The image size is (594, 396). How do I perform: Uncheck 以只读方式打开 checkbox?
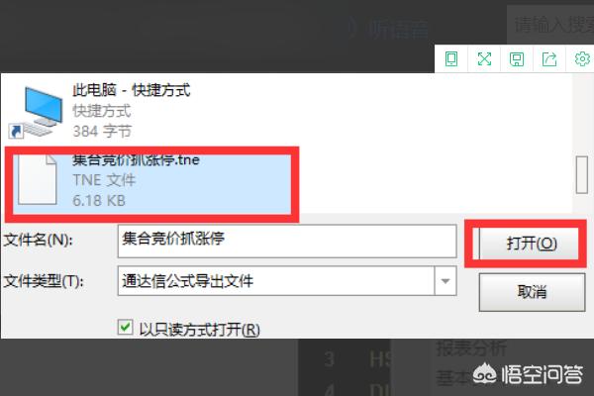click(125, 328)
